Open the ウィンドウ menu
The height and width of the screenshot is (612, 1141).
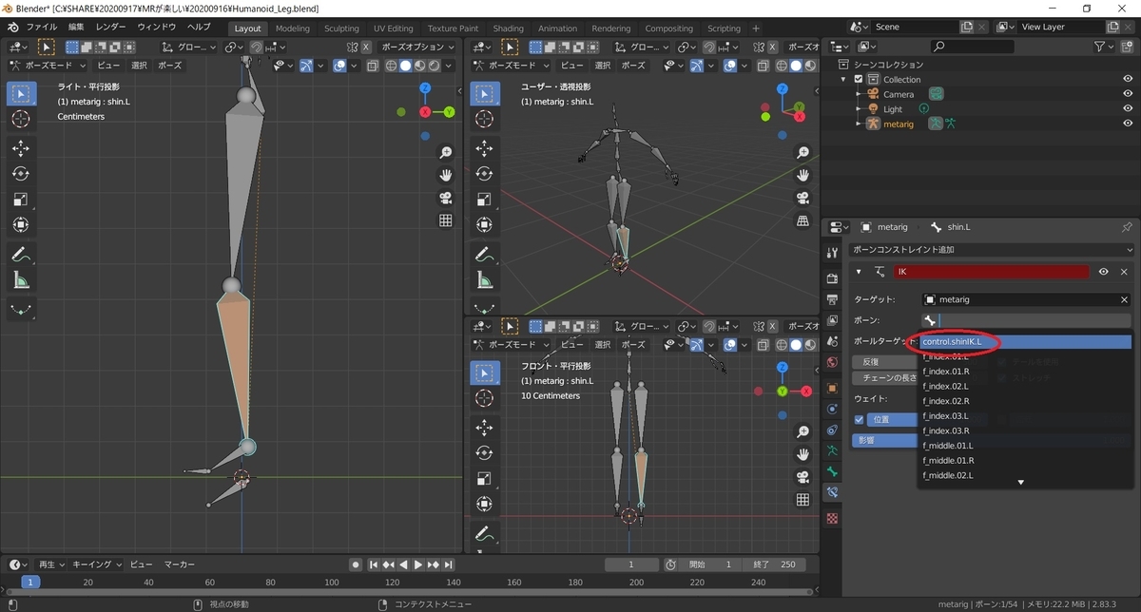tap(156, 28)
